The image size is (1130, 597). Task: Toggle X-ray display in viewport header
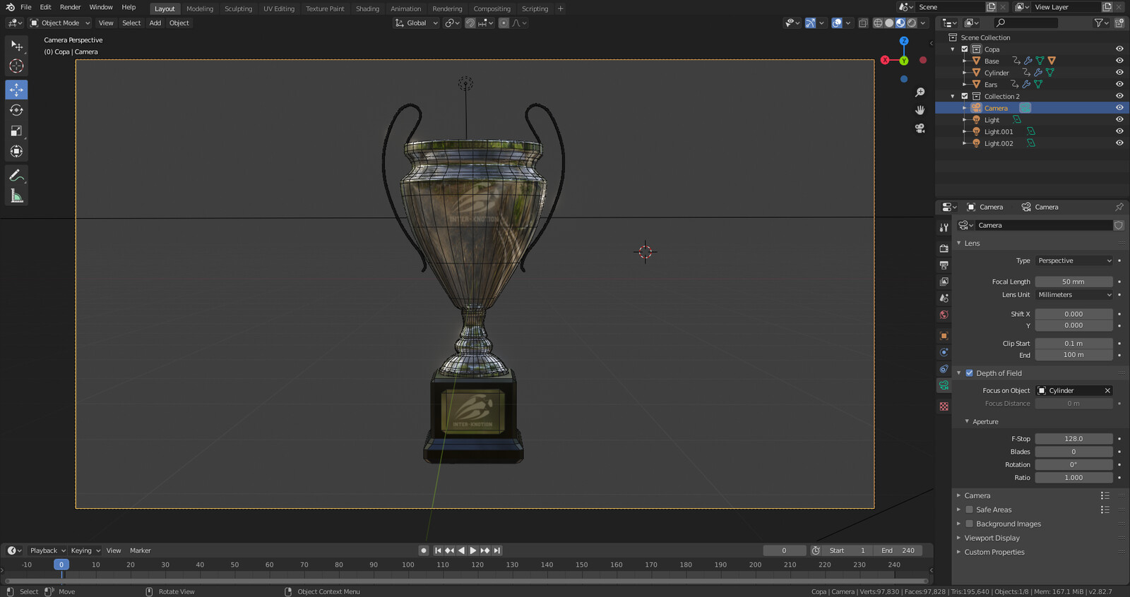[x=863, y=23]
